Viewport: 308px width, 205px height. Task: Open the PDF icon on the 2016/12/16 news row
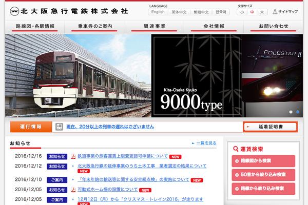tap(73, 156)
